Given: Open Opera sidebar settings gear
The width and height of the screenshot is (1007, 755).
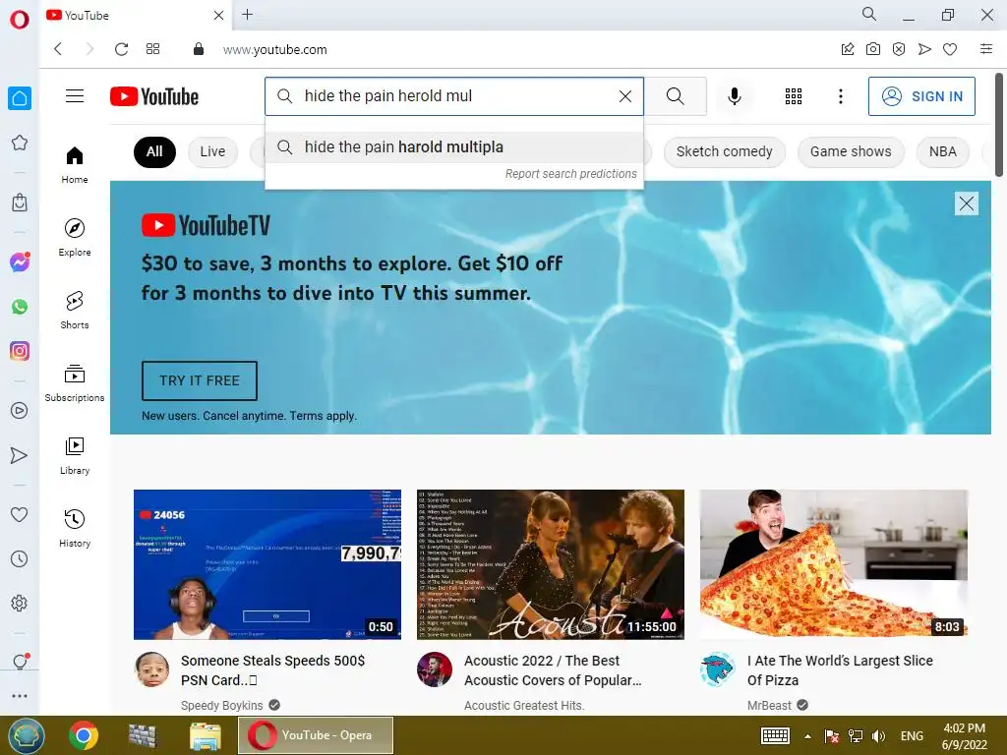Looking at the screenshot, I should coord(20,604).
